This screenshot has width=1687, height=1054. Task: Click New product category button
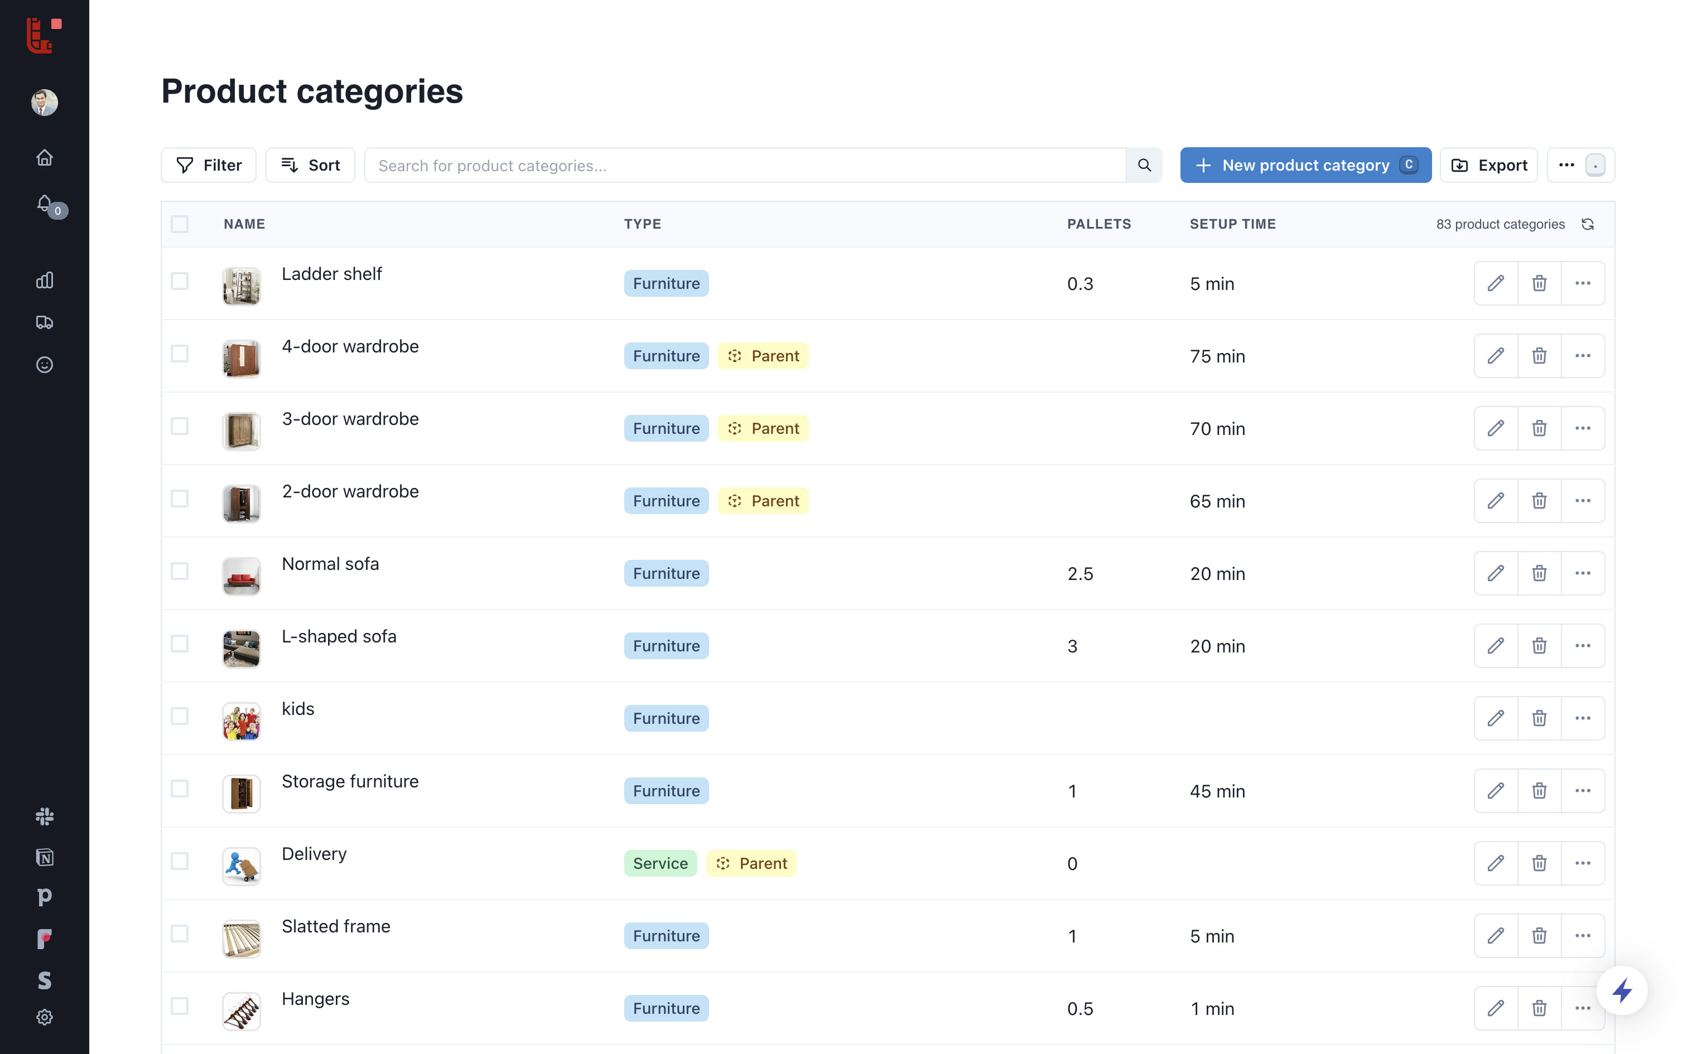click(x=1305, y=165)
